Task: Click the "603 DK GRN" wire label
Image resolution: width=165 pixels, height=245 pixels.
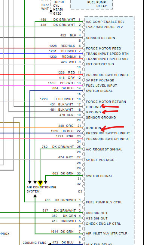Action: click(63, 173)
